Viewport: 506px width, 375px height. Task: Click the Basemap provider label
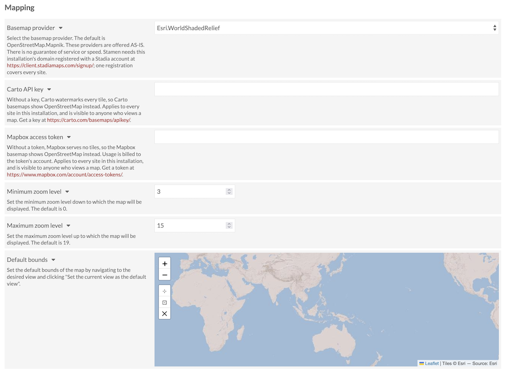[31, 28]
